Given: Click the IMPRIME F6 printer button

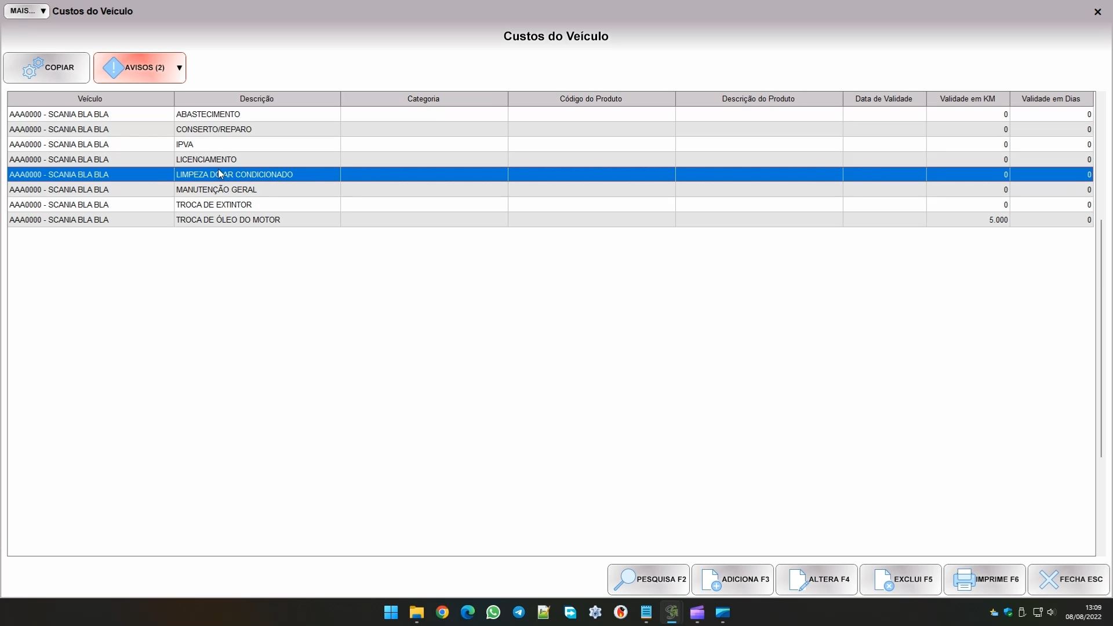Looking at the screenshot, I should pyautogui.click(x=985, y=579).
